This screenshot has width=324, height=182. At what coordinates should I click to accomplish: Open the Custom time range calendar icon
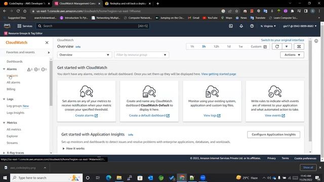[265, 47]
